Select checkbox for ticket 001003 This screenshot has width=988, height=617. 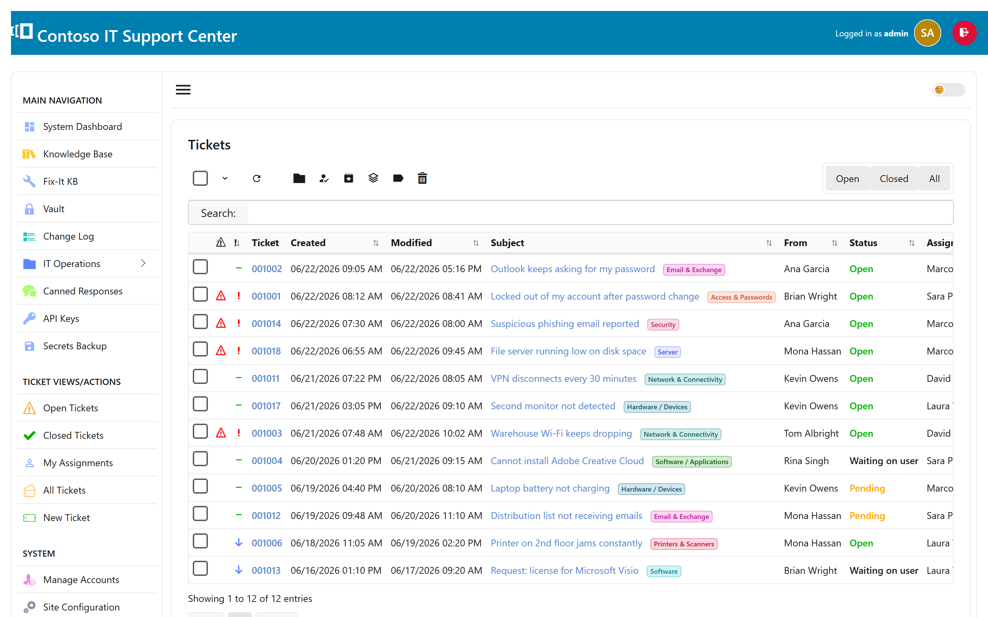[200, 431]
